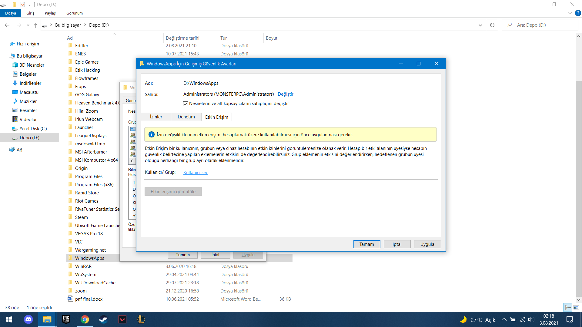This screenshot has width=582, height=327.
Task: Click the refresh icon beside address bar
Action: tap(492, 25)
